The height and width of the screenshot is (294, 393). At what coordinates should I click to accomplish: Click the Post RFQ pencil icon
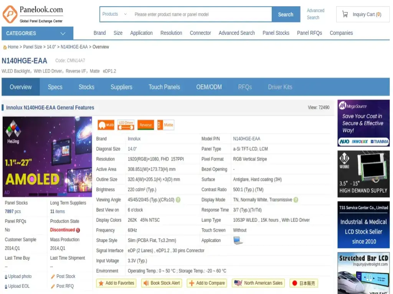(x=53, y=286)
